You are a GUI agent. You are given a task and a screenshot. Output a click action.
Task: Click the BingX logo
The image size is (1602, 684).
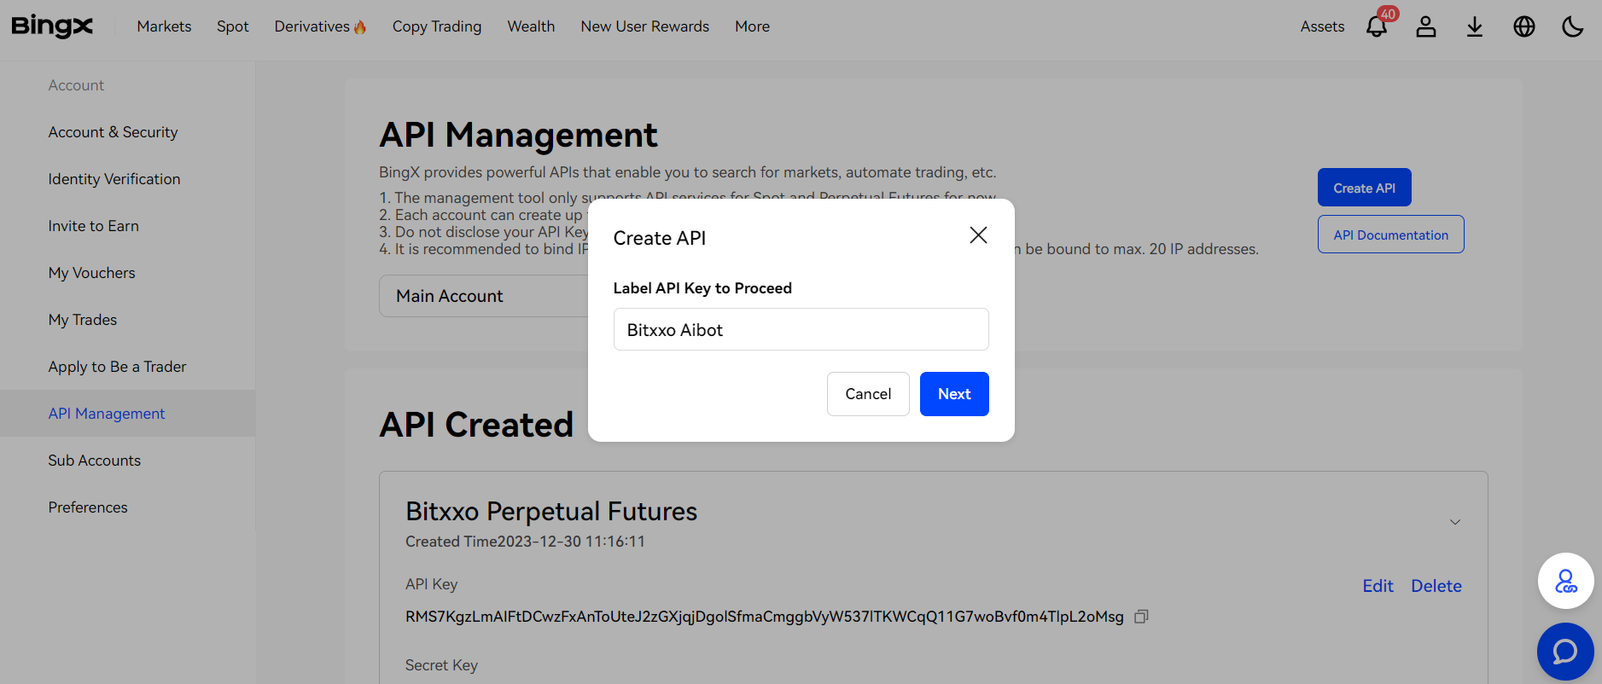pyautogui.click(x=52, y=26)
